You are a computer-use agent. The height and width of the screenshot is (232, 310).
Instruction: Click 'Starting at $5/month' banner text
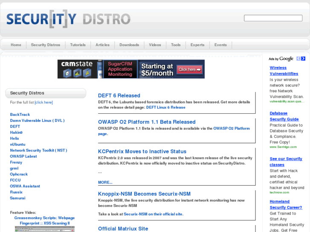point(157,69)
